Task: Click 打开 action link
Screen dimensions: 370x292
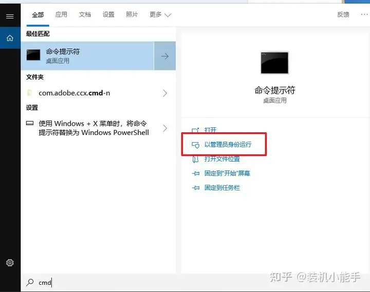Action: point(210,130)
